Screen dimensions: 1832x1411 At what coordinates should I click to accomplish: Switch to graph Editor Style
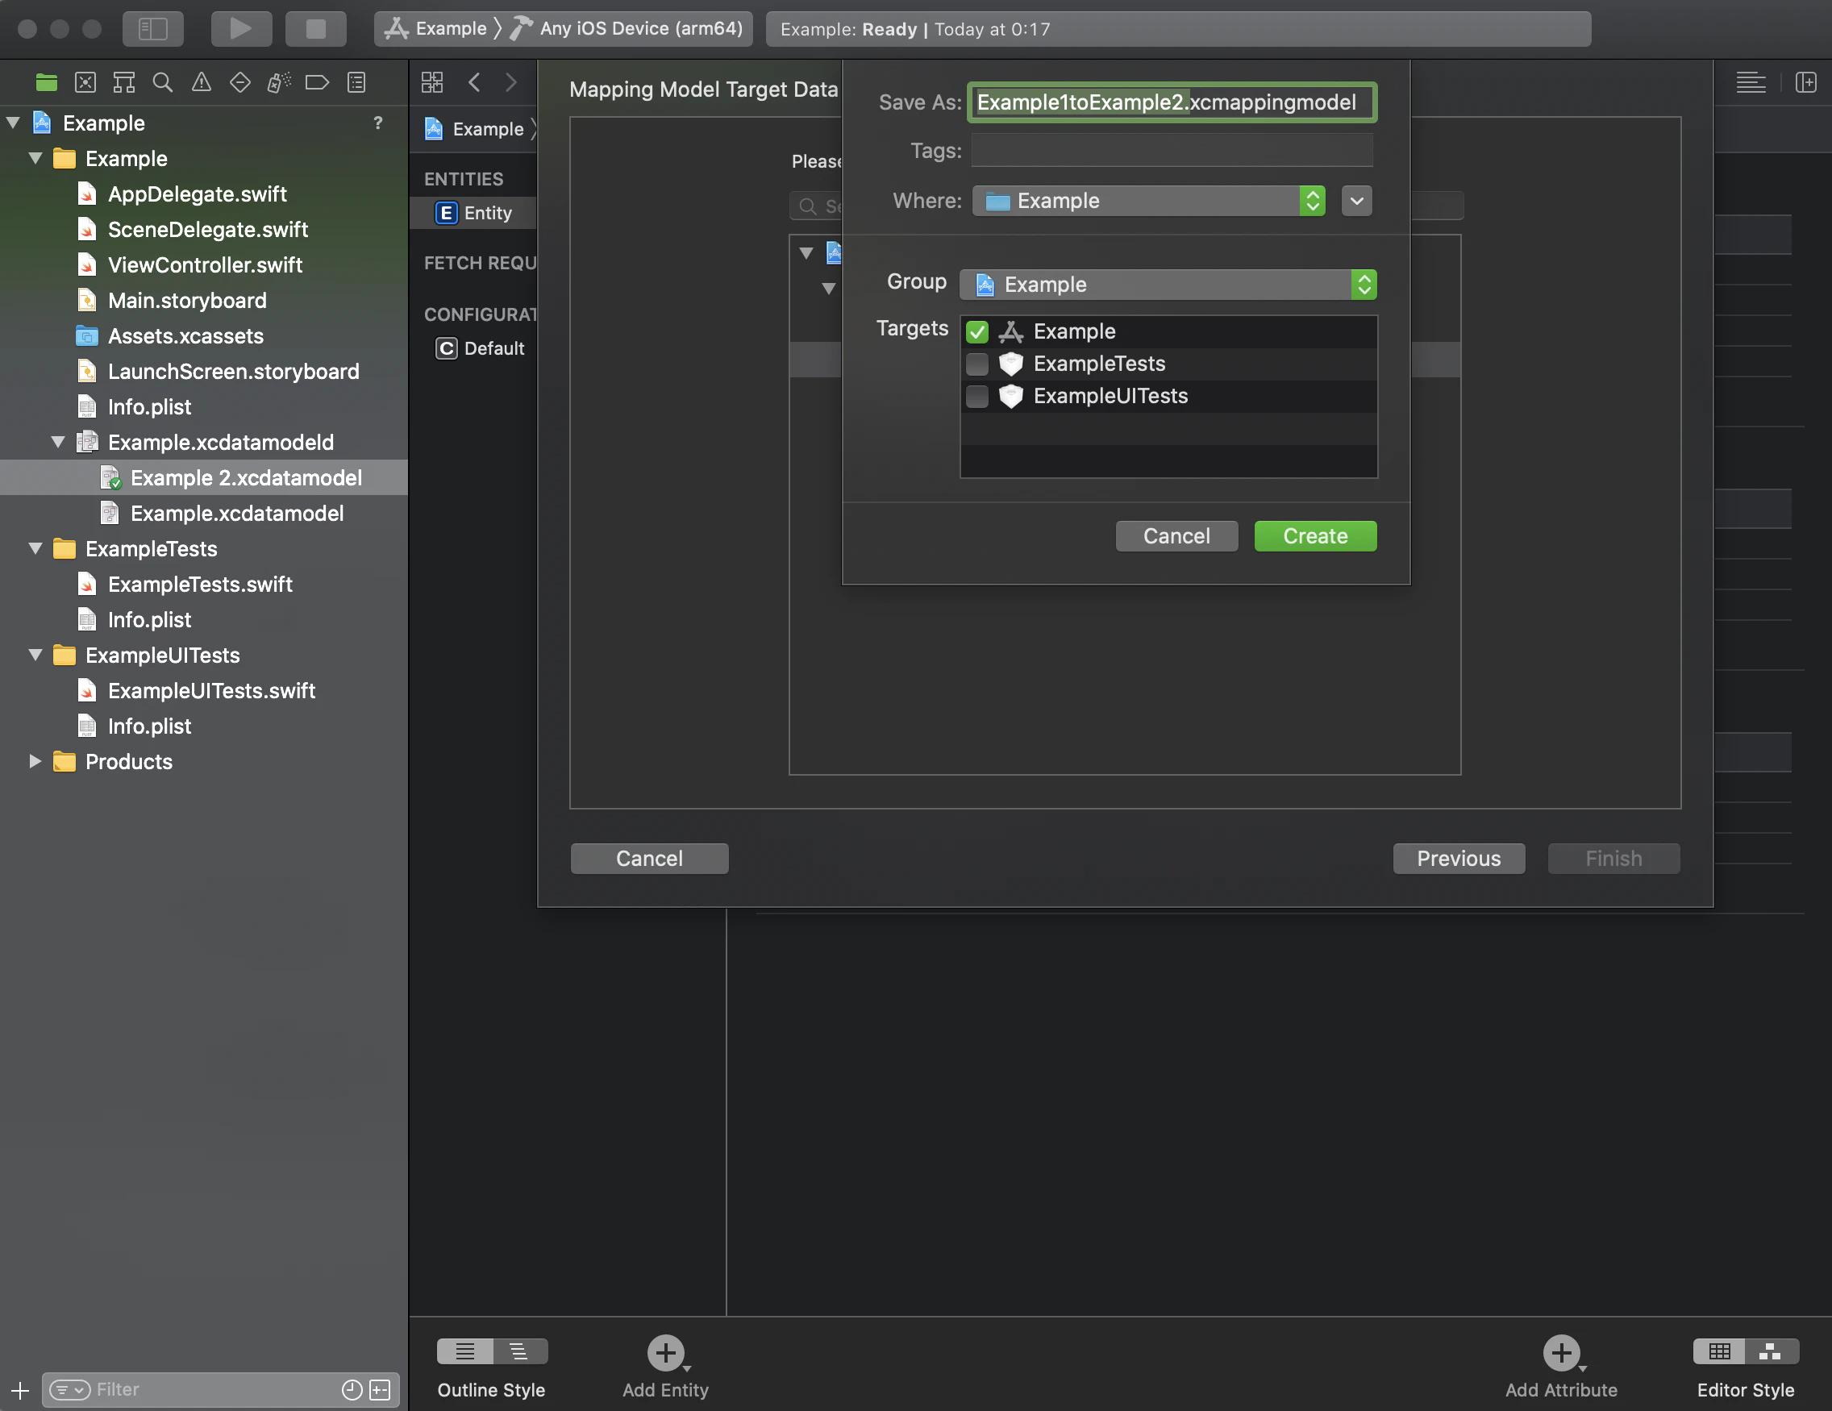click(x=1771, y=1351)
